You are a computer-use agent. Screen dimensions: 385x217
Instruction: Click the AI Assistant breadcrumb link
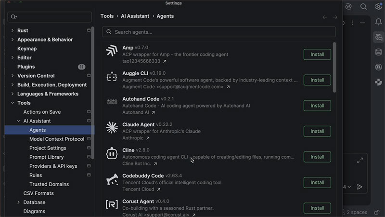(x=134, y=16)
